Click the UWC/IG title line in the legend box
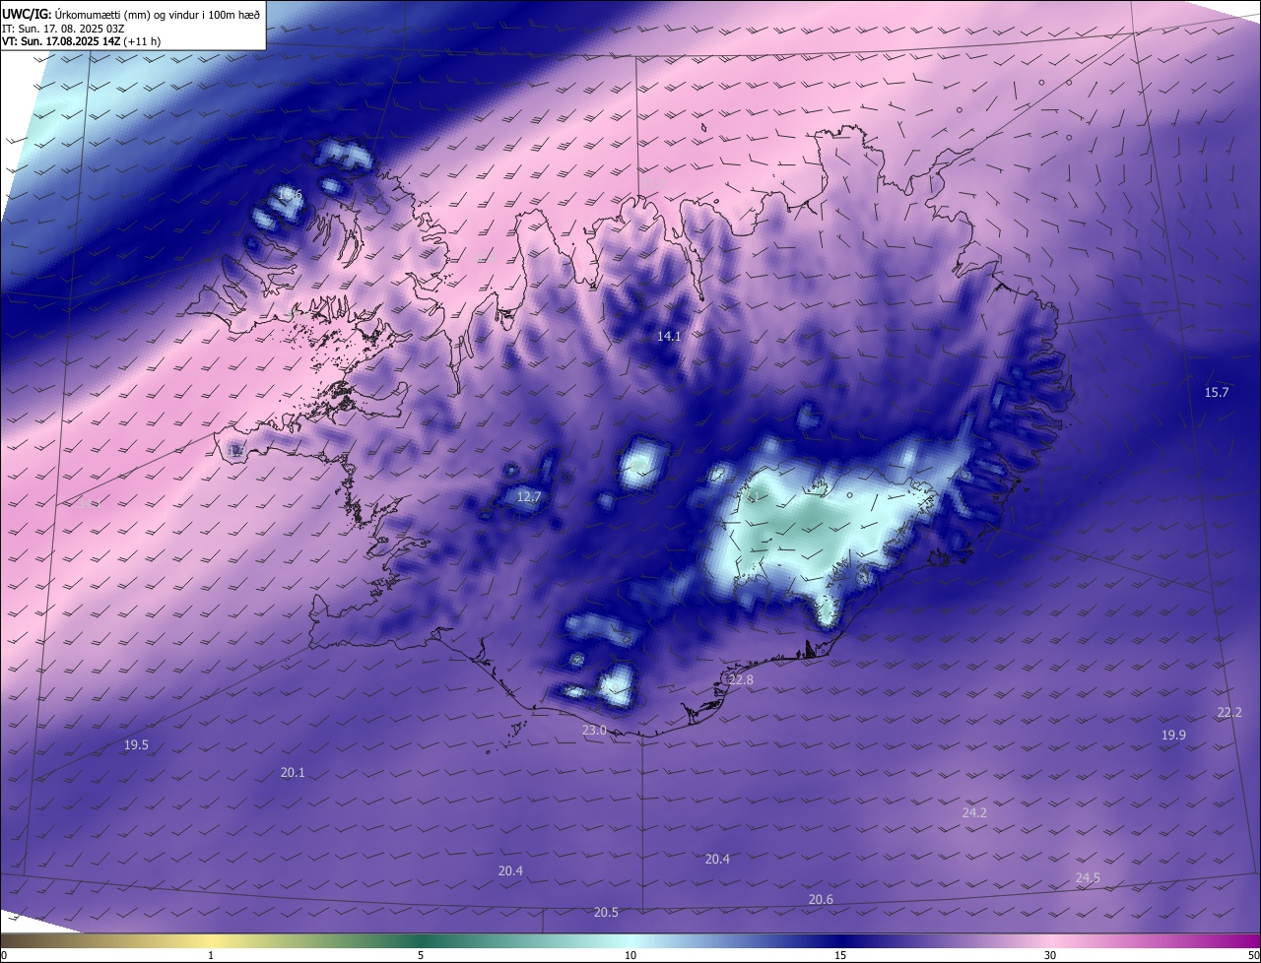1261x963 pixels. 131,14
